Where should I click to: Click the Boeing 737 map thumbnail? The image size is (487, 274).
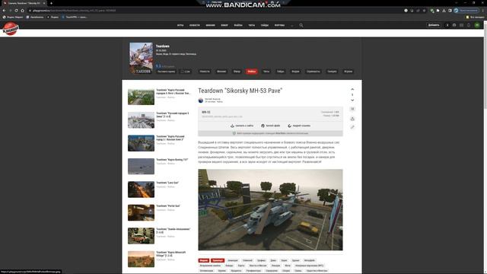pos(141,166)
